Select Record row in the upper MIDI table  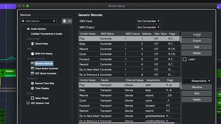pos(129,49)
